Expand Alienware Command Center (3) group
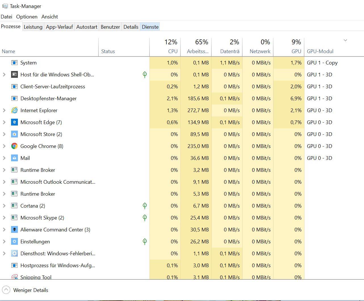This screenshot has width=364, height=301. 4,230
